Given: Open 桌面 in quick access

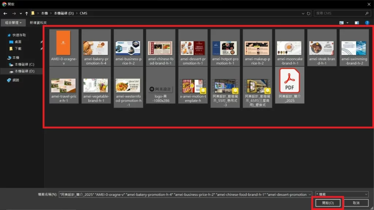Looking at the screenshot, I should 18,42.
